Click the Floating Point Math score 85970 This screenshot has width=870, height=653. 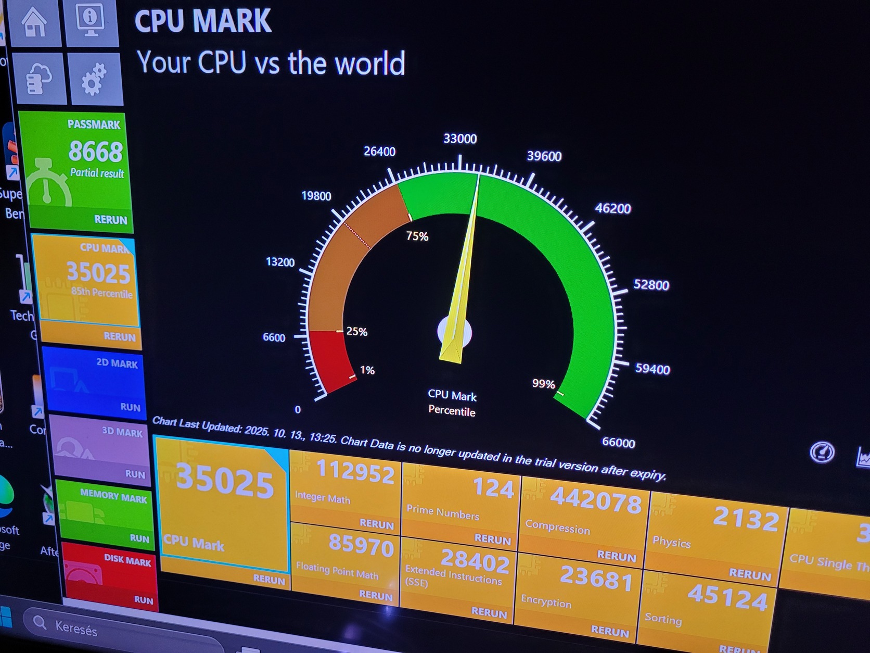point(361,545)
